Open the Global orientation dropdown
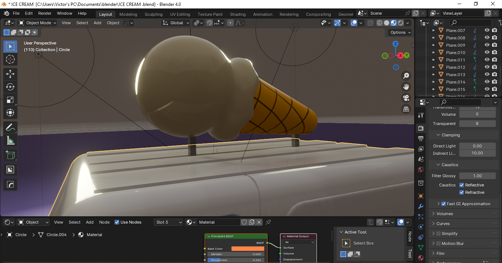 click(x=176, y=23)
